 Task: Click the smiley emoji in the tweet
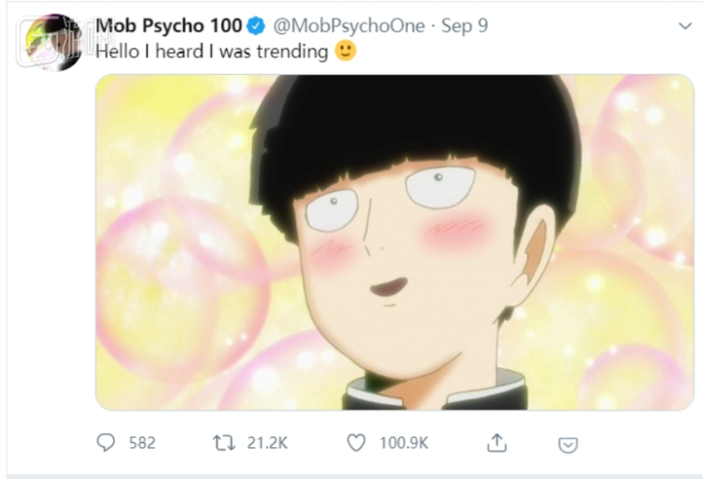pos(346,51)
